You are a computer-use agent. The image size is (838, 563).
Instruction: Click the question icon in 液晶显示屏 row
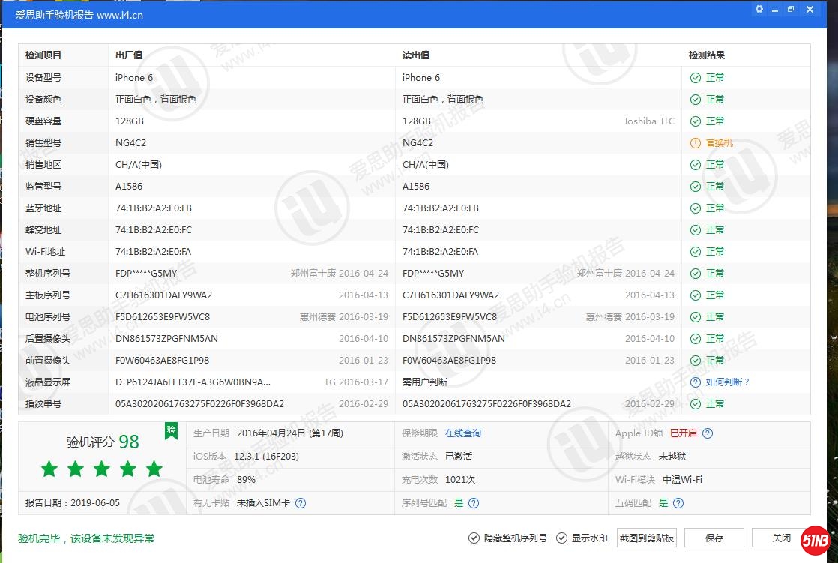(696, 382)
